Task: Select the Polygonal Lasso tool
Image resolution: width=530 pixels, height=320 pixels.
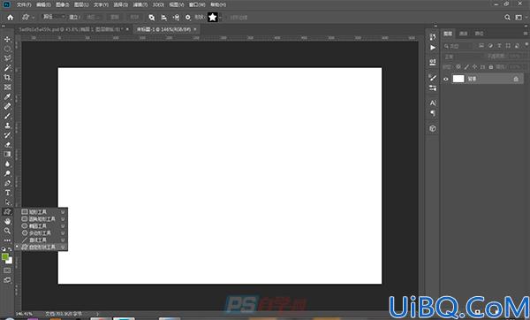Action: (x=7, y=58)
